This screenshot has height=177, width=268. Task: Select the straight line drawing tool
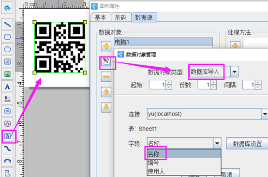[x=7, y=24]
